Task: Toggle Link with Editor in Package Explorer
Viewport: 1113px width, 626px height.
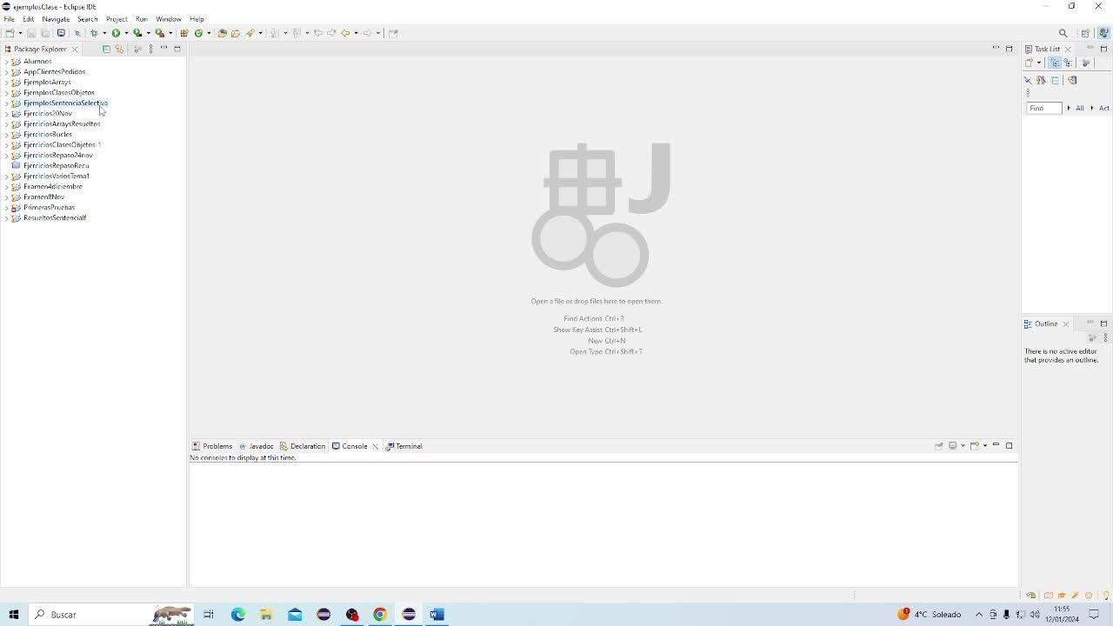Action: pos(119,49)
